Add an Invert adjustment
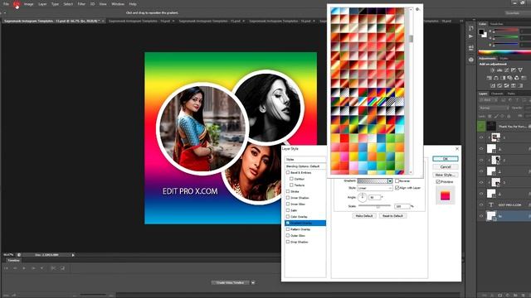Image resolution: width=531 pixels, height=298 pixels. (493, 86)
